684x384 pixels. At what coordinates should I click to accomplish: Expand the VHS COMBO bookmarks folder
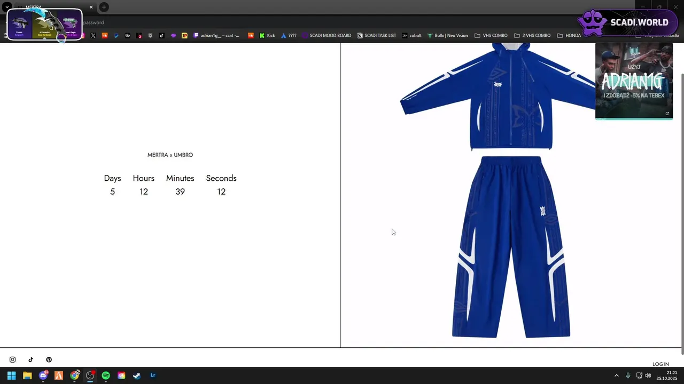tap(491, 36)
